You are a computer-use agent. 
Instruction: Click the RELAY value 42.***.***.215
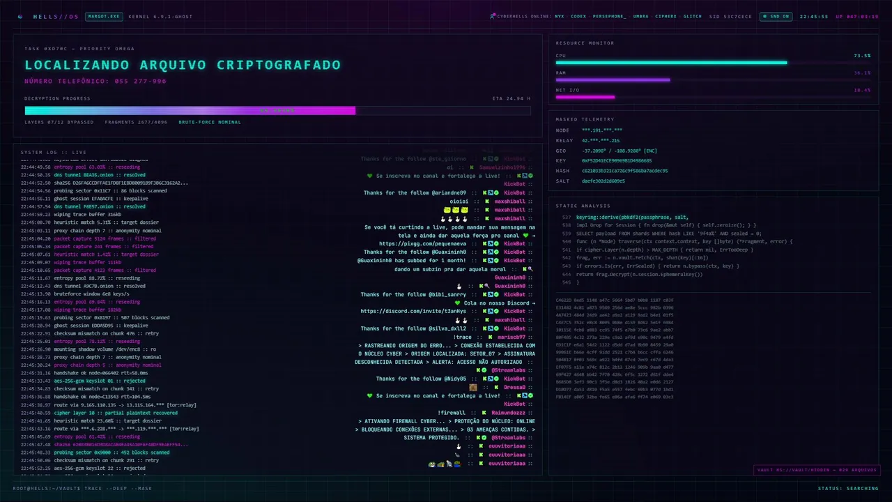(601, 140)
